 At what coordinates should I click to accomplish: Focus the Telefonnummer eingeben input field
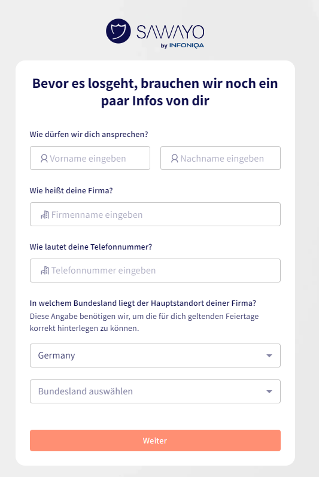[x=155, y=271]
